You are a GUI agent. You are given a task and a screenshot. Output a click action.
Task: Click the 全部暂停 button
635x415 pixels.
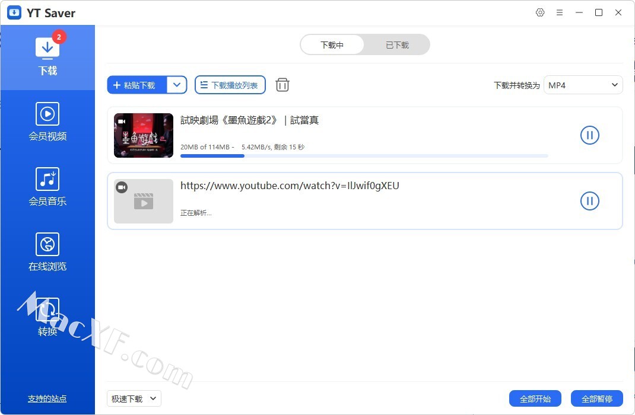(596, 399)
